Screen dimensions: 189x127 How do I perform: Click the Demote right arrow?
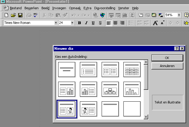[178, 23]
